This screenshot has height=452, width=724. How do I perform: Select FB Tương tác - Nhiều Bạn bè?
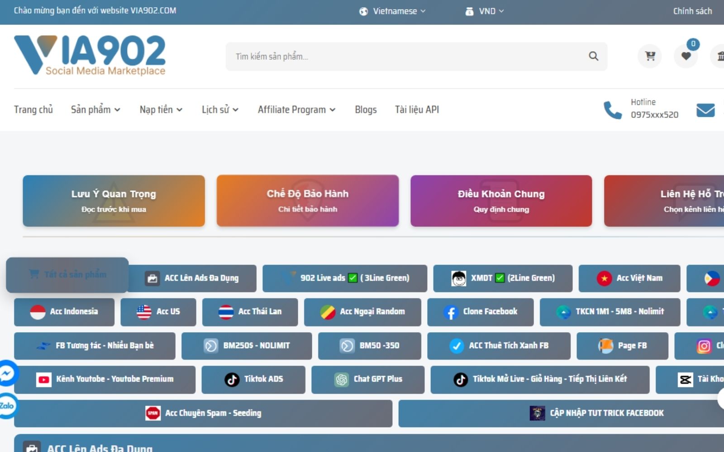[x=95, y=346]
